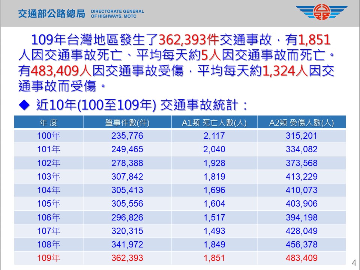Click the 100年 row label
This screenshot has width=360, height=270.
[48, 136]
